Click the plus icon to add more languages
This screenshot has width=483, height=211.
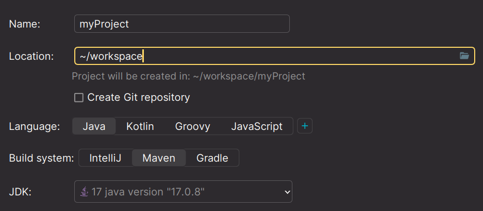305,126
